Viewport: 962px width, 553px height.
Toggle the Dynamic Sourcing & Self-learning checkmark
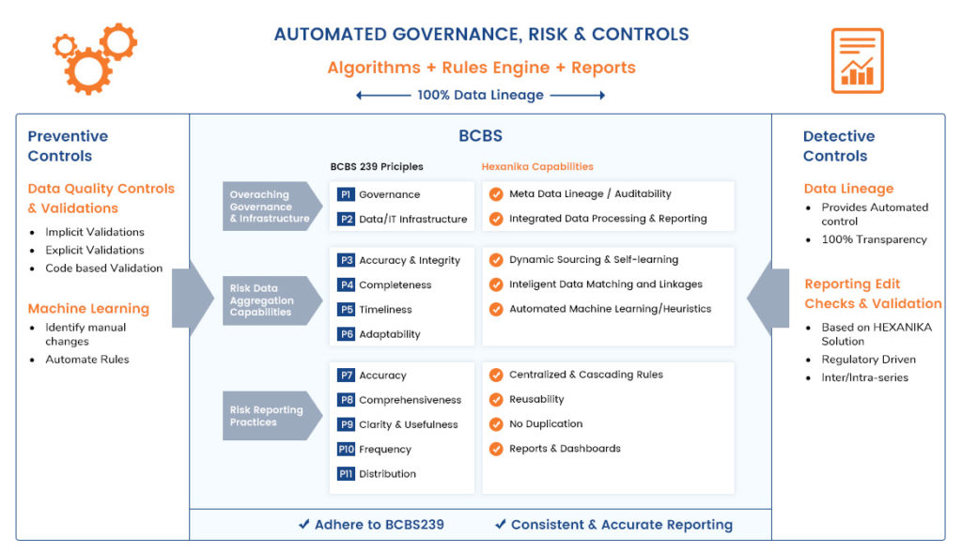click(496, 260)
